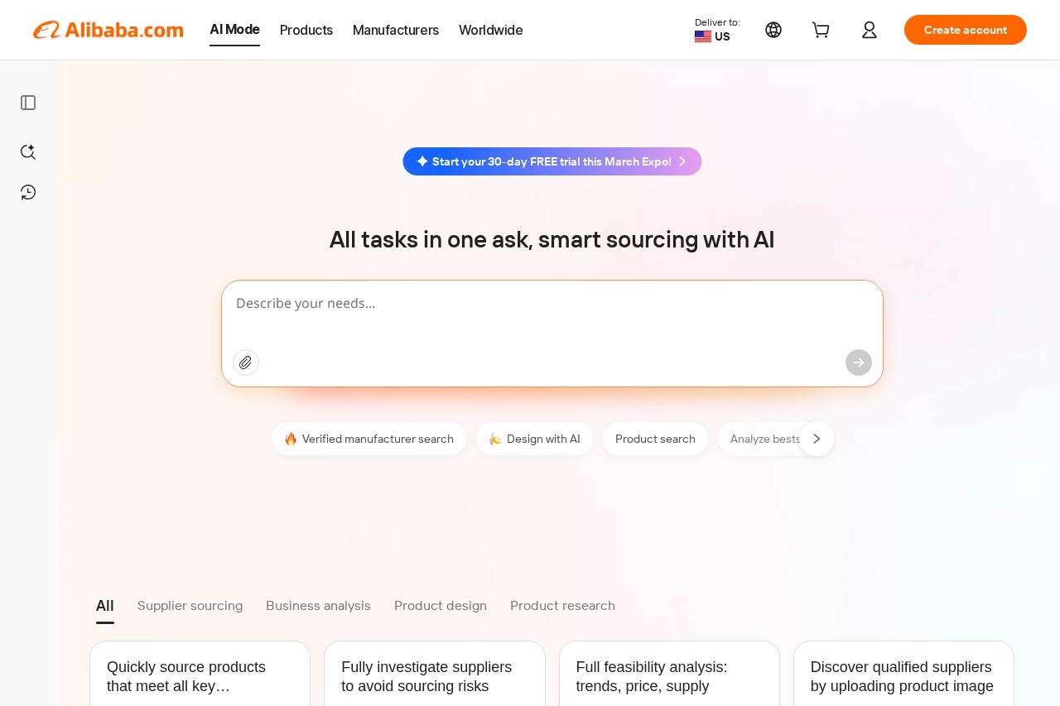Open search history from the sidebar icon
Image resolution: width=1060 pixels, height=706 pixels.
coord(27,192)
